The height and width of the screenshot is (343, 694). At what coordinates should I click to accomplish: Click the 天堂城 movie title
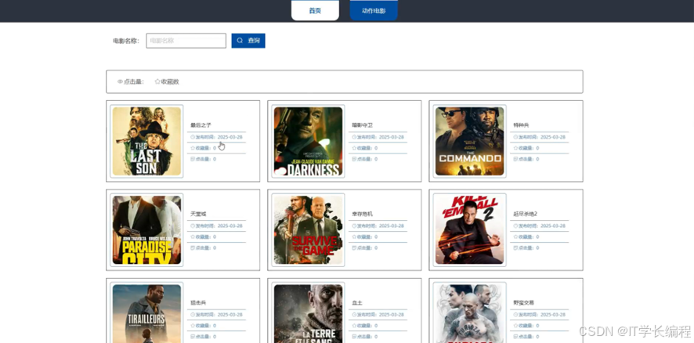197,215
